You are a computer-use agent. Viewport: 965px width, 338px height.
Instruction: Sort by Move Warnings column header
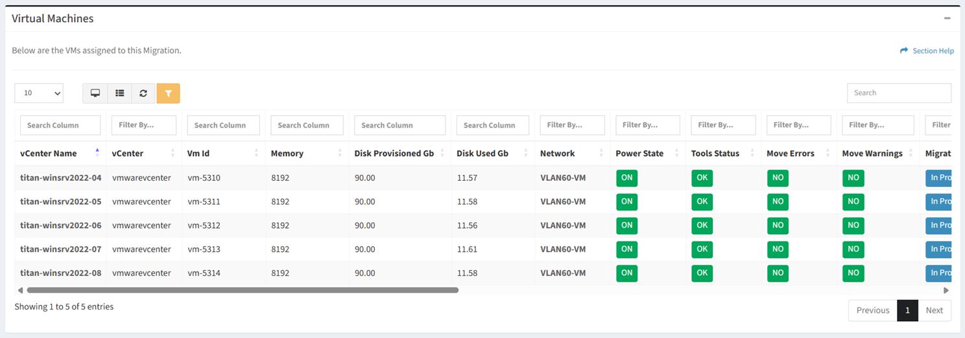(x=878, y=153)
